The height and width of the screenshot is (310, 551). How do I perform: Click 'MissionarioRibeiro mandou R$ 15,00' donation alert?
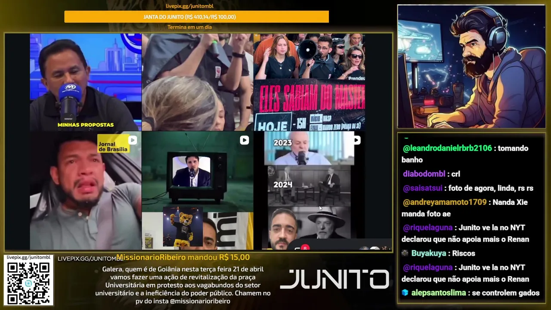183,257
